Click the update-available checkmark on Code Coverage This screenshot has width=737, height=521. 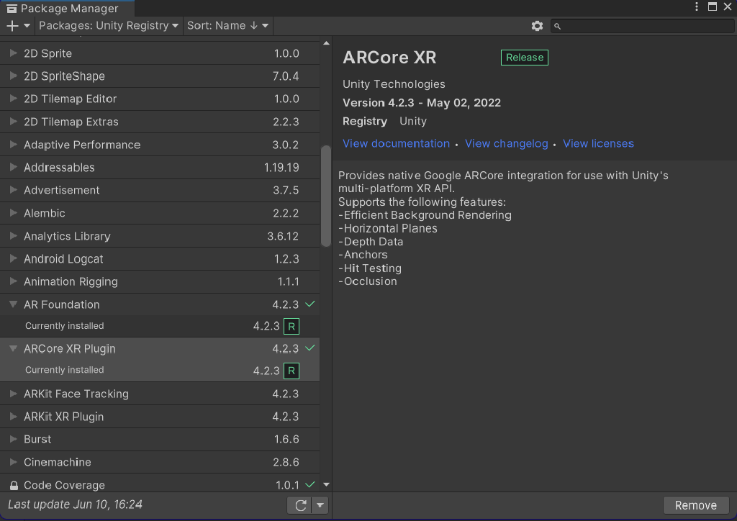tap(310, 484)
